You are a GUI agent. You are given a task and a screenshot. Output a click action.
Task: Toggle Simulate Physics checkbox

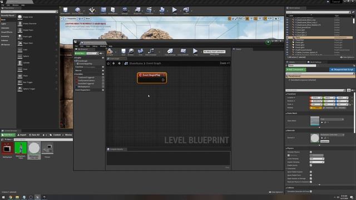coord(311,152)
